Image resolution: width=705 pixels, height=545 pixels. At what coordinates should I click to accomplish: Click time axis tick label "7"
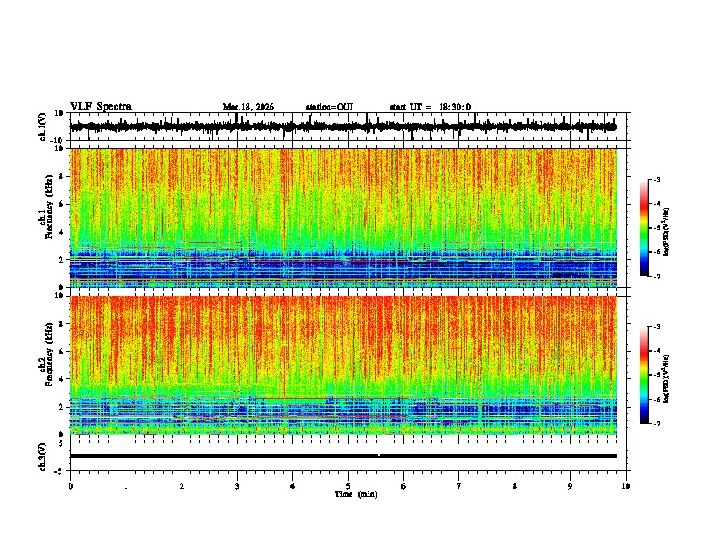(459, 486)
